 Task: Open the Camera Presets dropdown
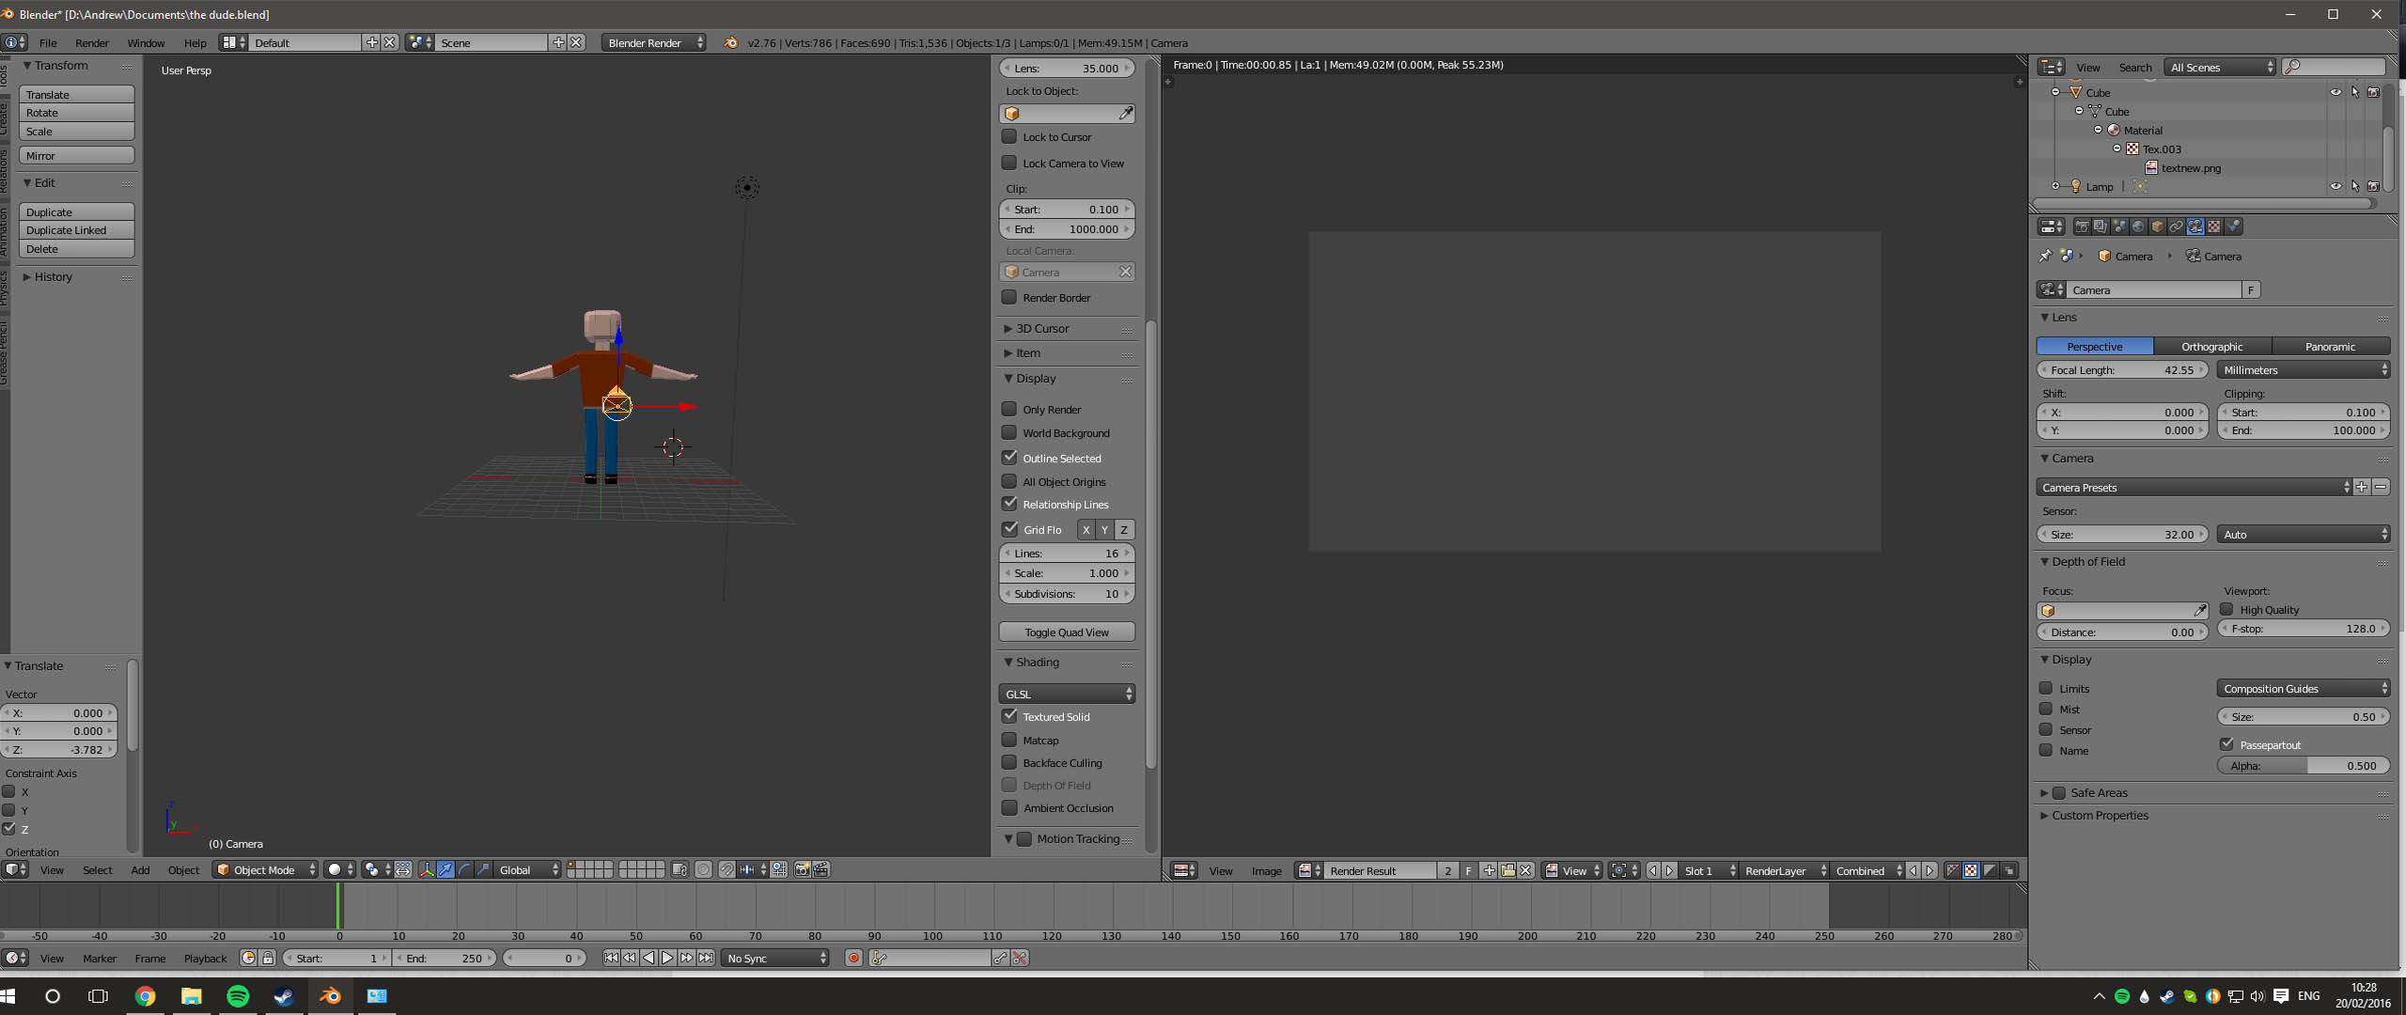2195,487
